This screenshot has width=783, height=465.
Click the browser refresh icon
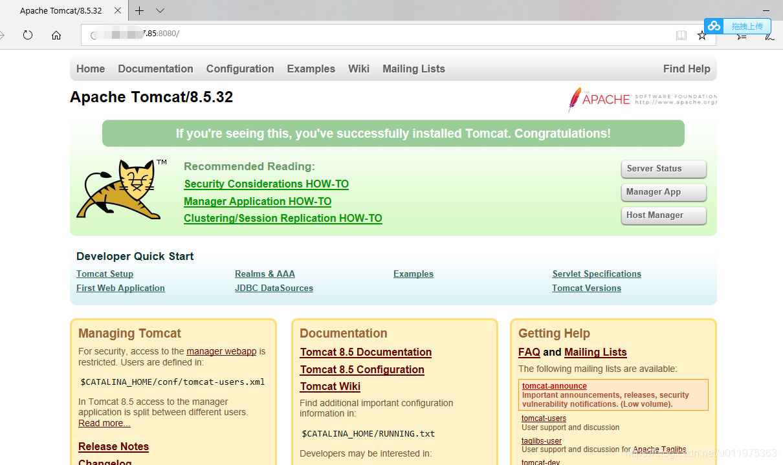27,35
